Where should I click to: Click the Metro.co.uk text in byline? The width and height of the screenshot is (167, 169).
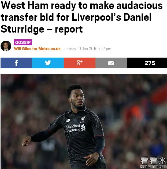tap(50, 49)
